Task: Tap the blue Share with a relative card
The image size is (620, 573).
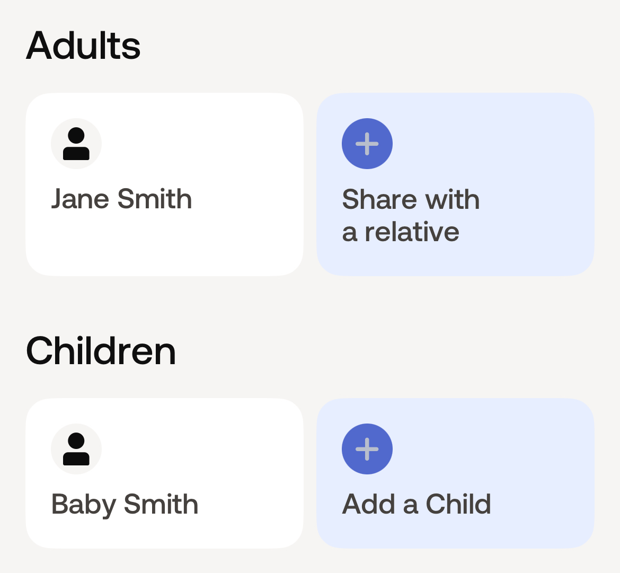Action: pyautogui.click(x=456, y=184)
